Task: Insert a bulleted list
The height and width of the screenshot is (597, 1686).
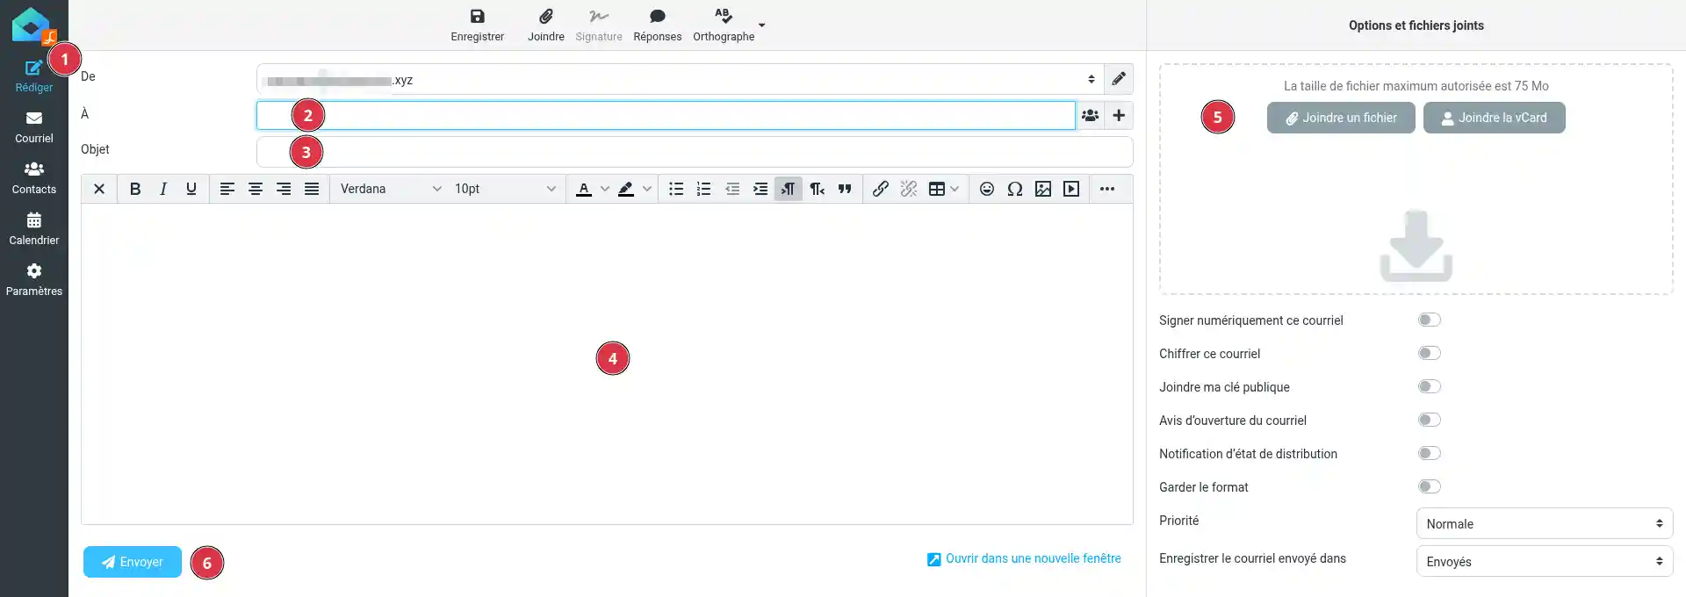Action: coord(676,189)
